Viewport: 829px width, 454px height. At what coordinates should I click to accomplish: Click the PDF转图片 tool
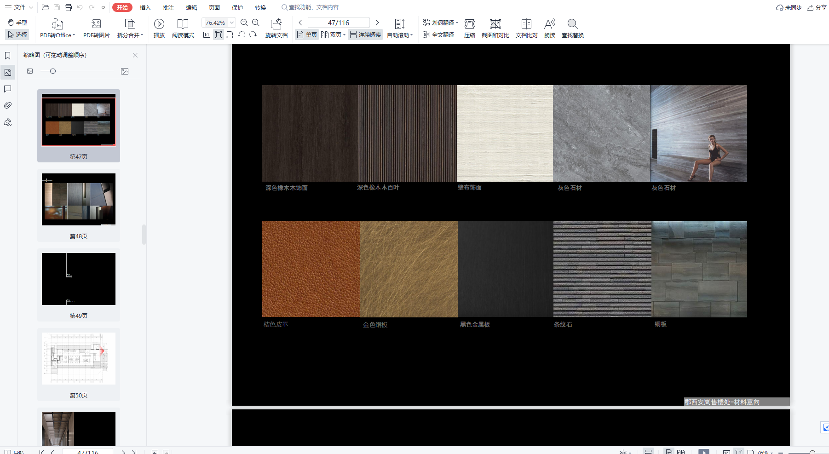click(97, 29)
